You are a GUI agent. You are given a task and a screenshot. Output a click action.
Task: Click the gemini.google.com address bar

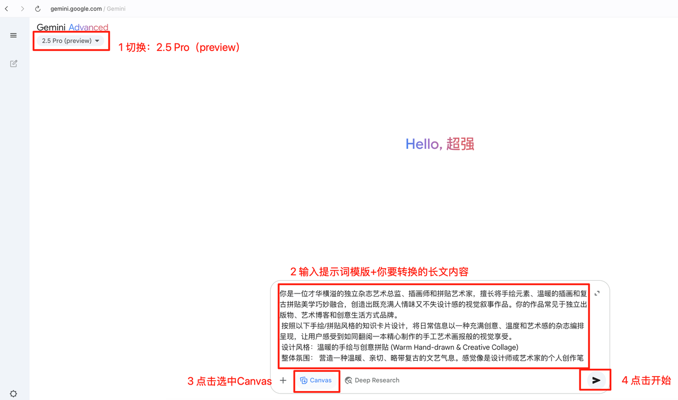pos(88,8)
